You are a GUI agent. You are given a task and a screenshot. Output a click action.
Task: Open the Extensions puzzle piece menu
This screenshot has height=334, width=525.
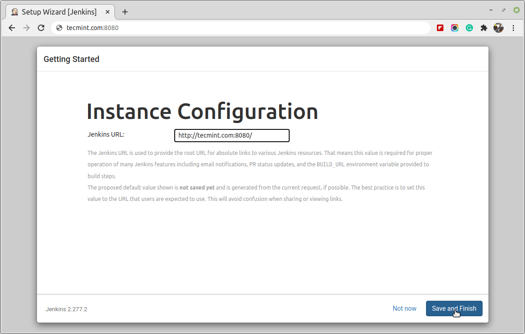pos(483,28)
